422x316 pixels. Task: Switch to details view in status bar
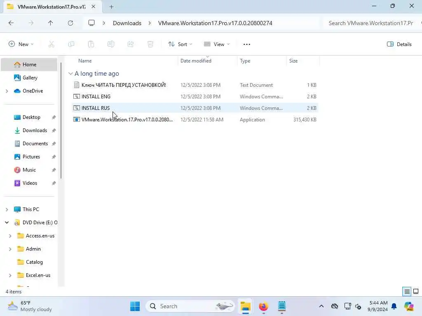pyautogui.click(x=407, y=292)
